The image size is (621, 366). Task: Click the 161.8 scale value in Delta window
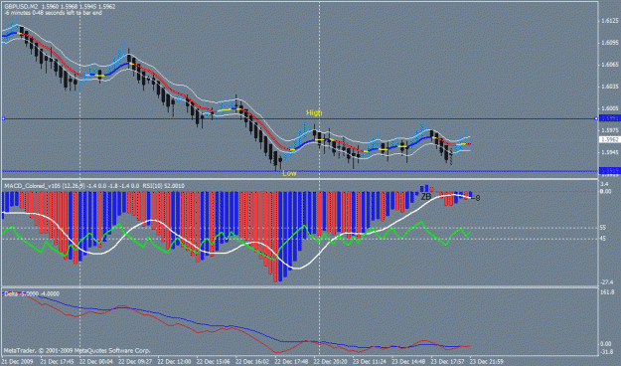coord(607,292)
